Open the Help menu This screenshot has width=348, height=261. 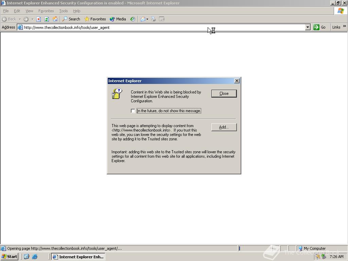tap(76, 11)
